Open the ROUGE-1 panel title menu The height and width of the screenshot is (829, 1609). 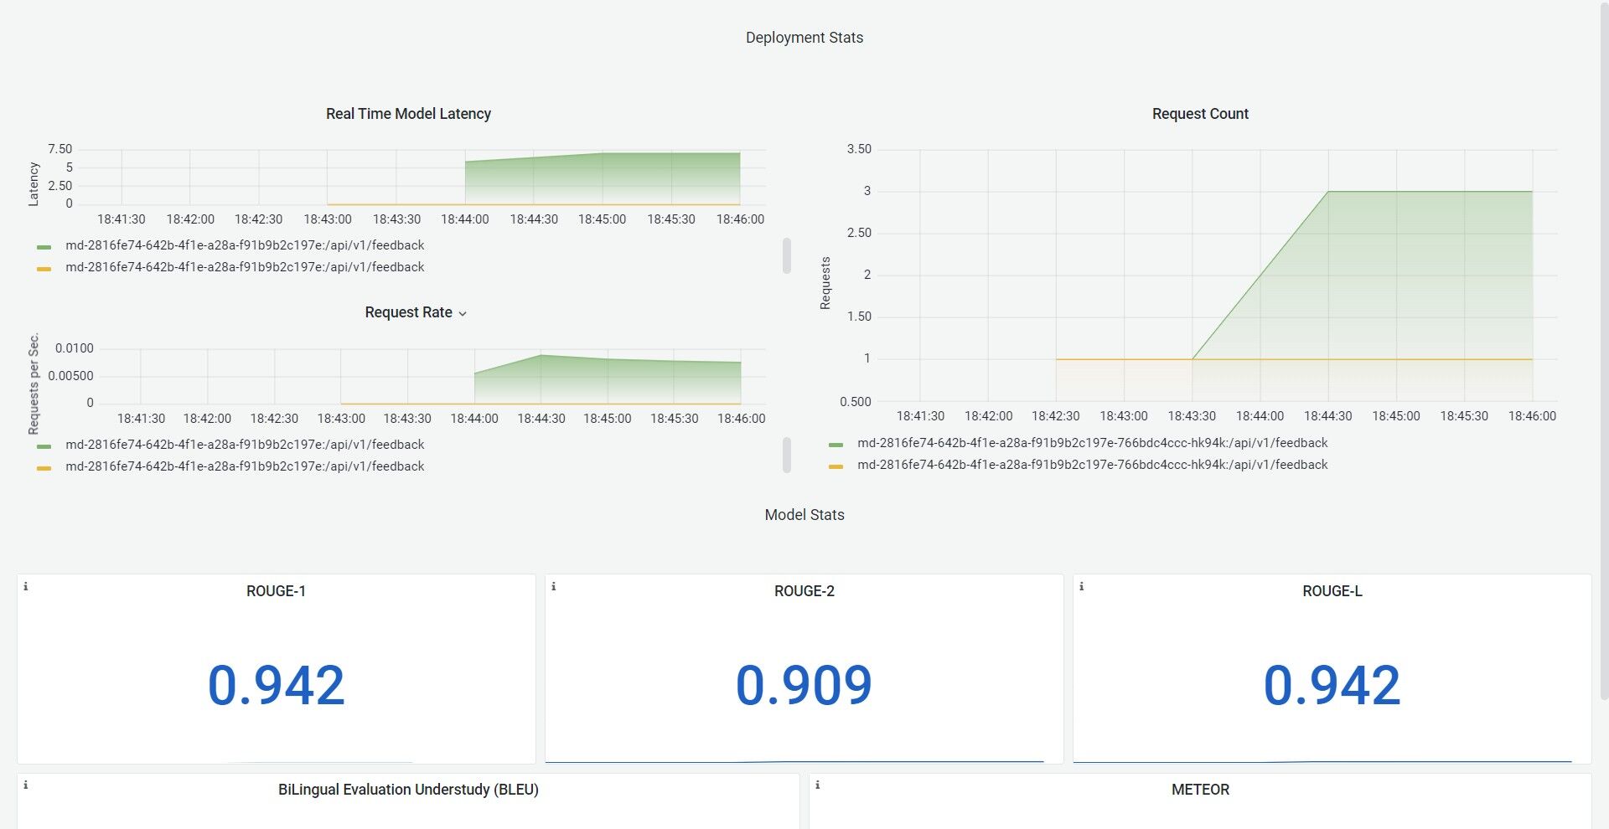pos(276,591)
